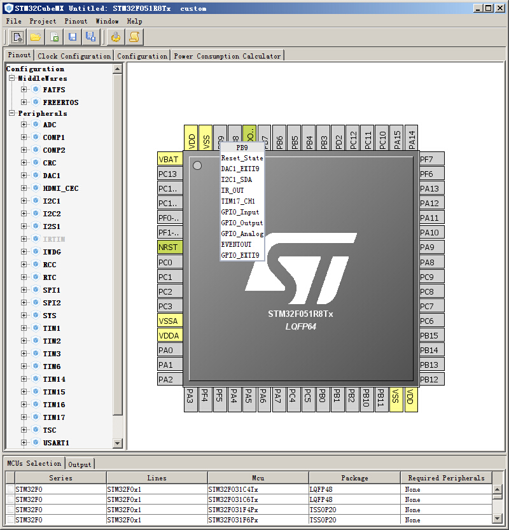Expand the TIM15 peripheral node

24,392
